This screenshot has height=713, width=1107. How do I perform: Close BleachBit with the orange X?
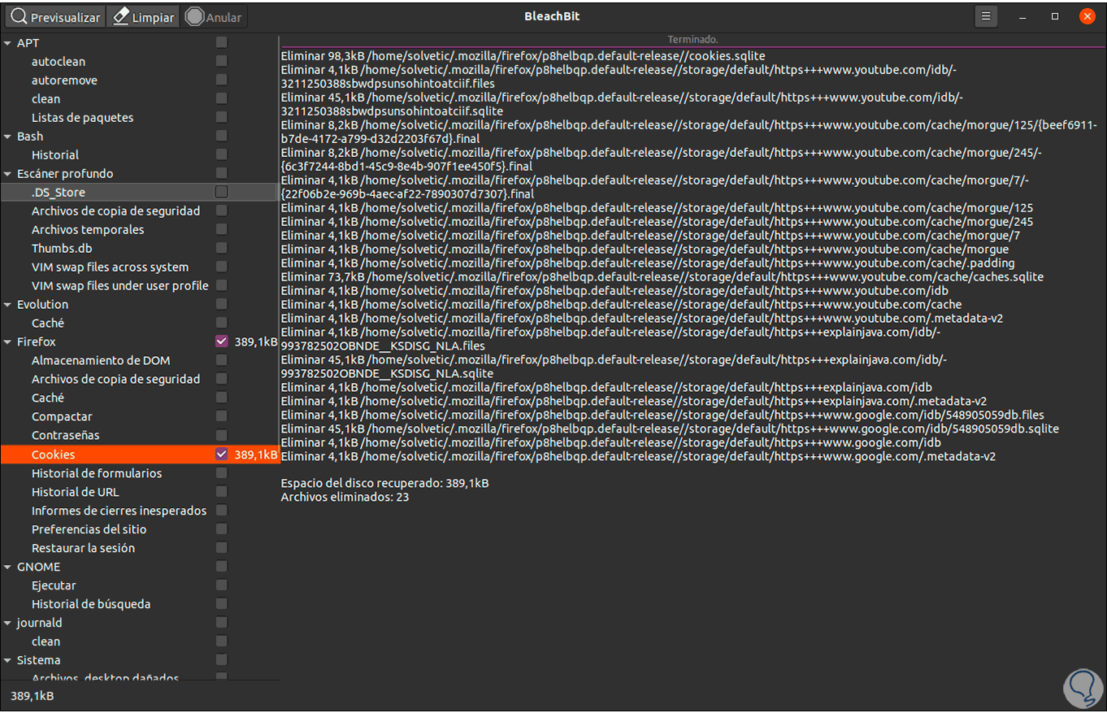click(1087, 16)
